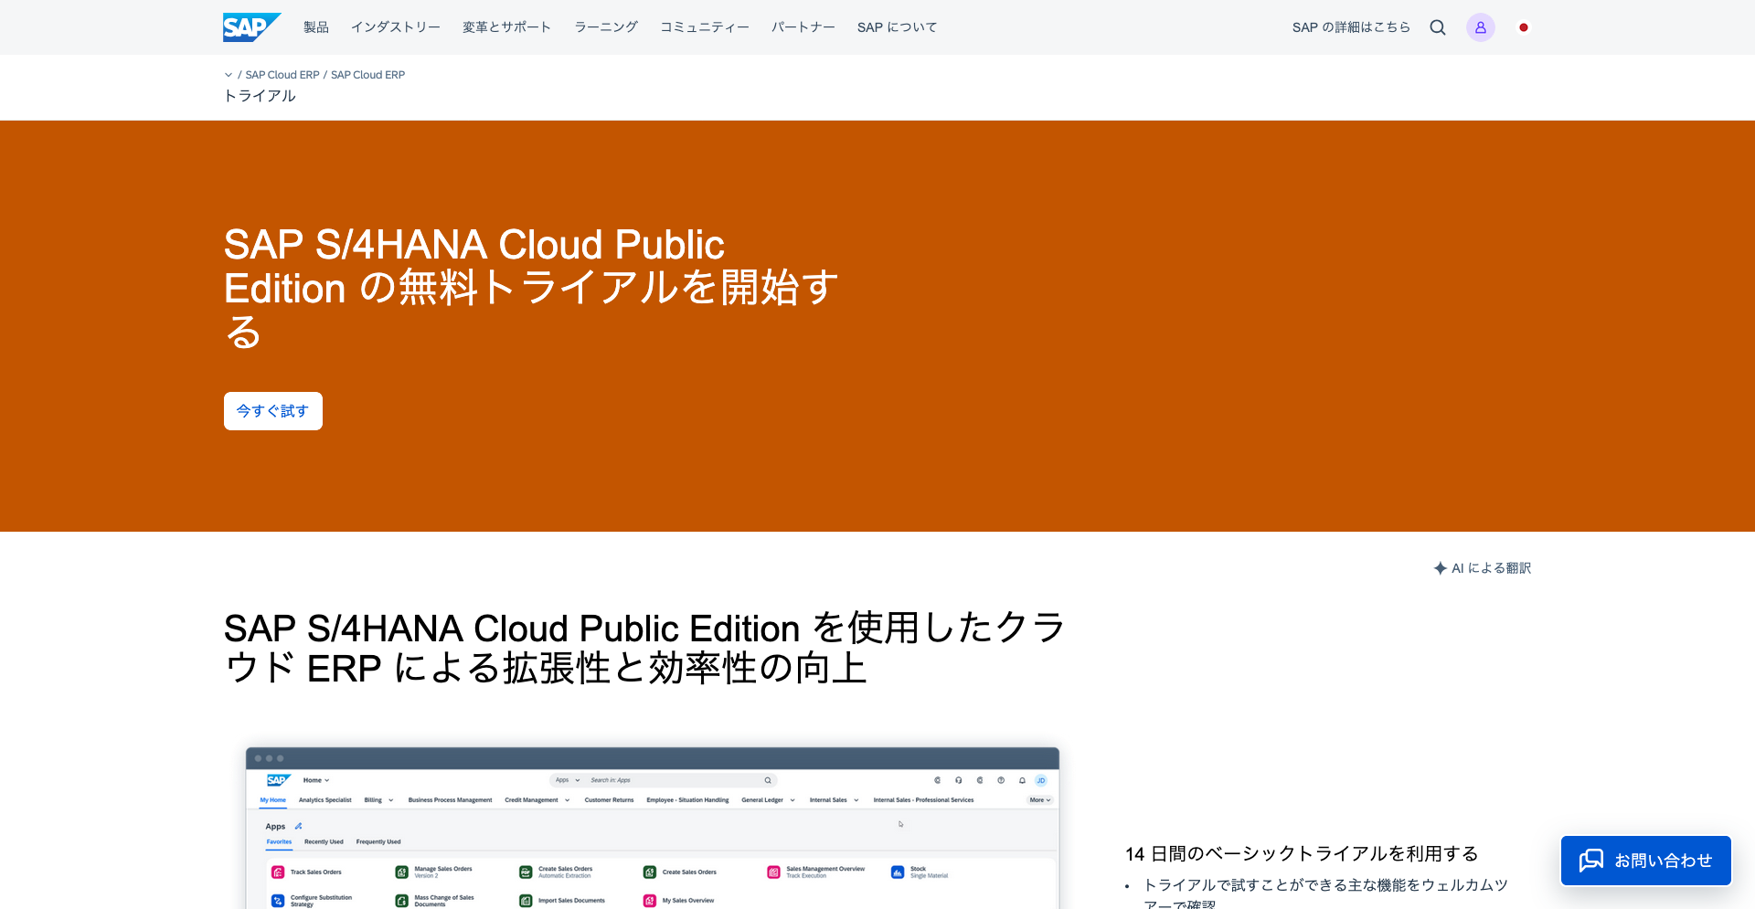Image resolution: width=1755 pixels, height=909 pixels.
Task: Open the SAP について navigation menu
Action: (x=898, y=27)
